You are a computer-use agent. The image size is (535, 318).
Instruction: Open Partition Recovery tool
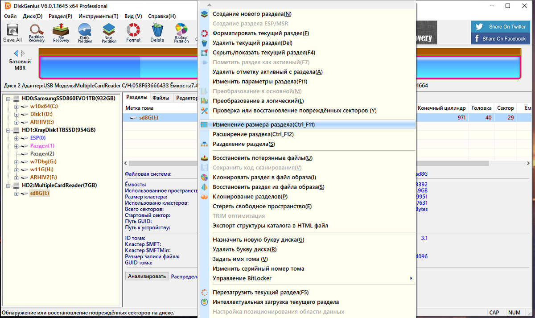pyautogui.click(x=37, y=33)
